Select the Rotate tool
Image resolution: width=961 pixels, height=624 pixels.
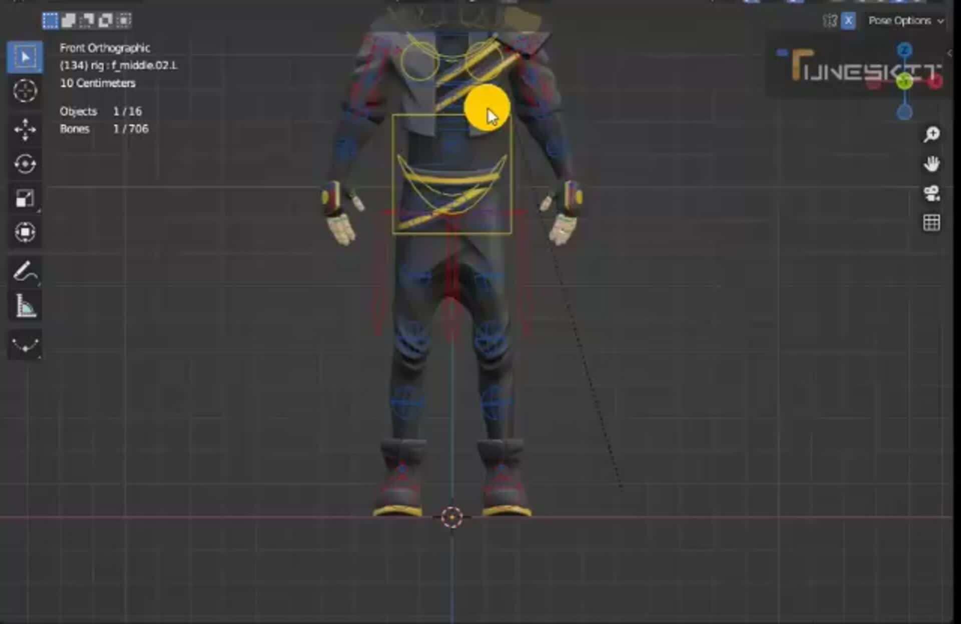[25, 164]
